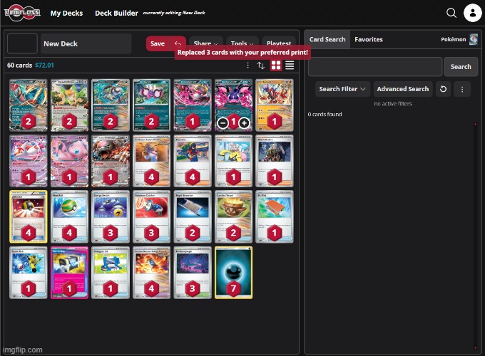
Task: Open Advanced Search
Action: [402, 89]
